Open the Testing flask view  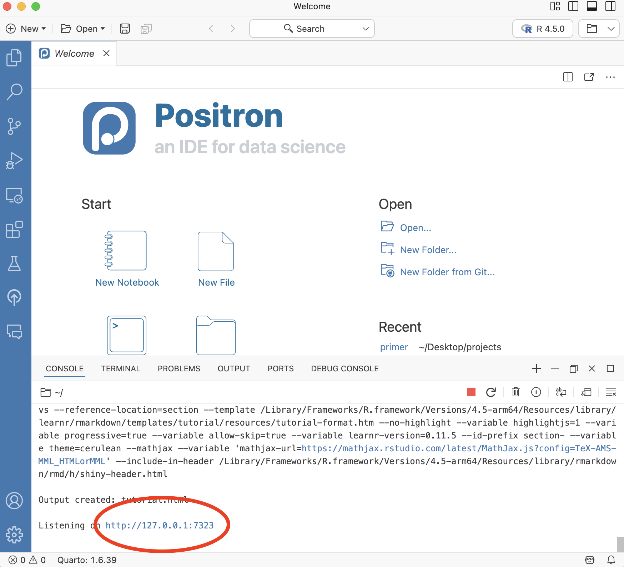point(14,264)
